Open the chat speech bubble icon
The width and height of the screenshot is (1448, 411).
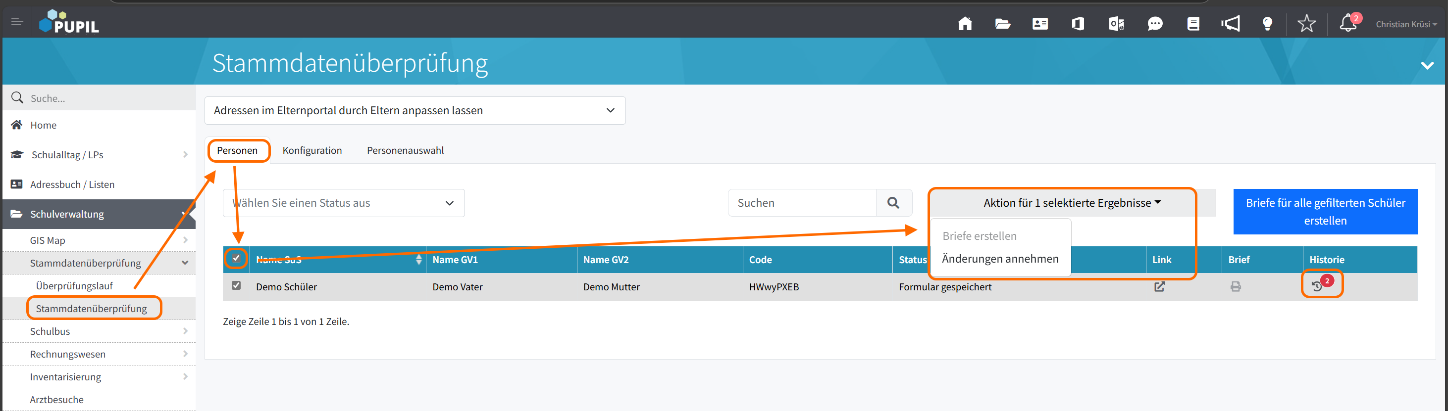(x=1154, y=24)
